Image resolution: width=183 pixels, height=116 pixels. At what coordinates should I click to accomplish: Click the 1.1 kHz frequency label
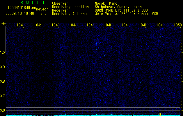2,38
